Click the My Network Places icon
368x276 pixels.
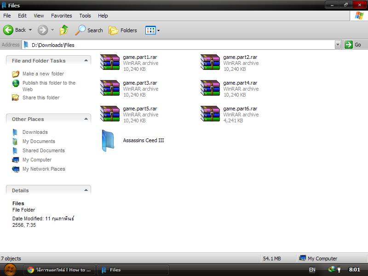[x=16, y=169]
